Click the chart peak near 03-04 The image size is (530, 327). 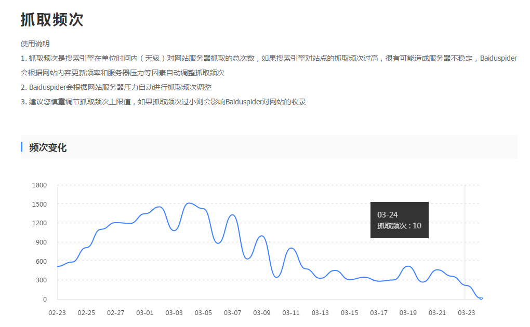point(190,203)
